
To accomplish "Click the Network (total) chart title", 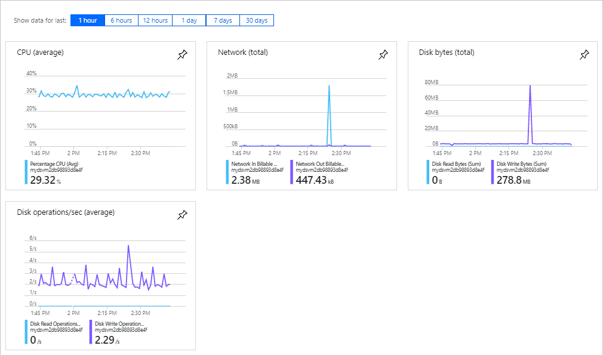I will coord(245,53).
